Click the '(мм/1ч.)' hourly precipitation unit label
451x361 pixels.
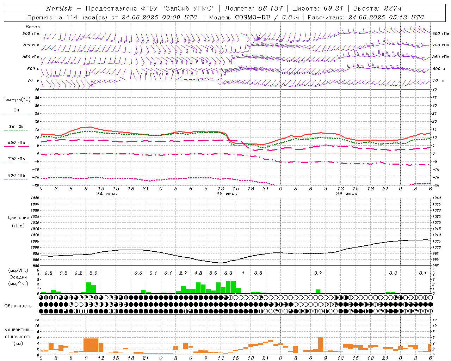coord(18,283)
